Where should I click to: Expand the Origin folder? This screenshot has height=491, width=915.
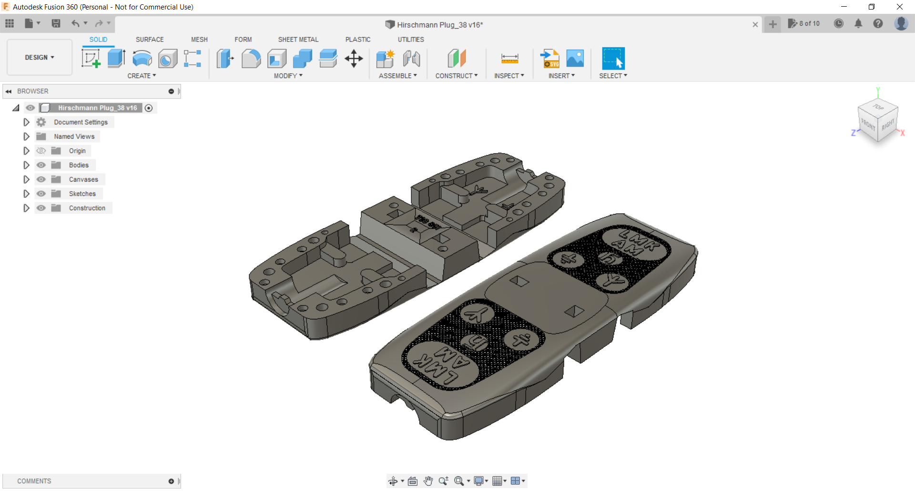click(x=26, y=151)
